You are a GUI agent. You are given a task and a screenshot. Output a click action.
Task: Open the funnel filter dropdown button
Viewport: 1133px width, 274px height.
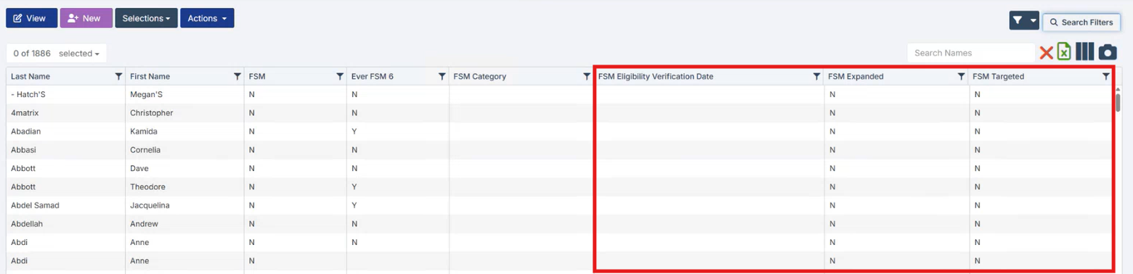pyautogui.click(x=1024, y=21)
